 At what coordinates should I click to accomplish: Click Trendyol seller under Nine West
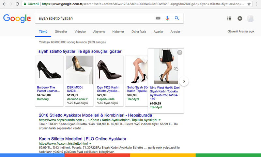[x=156, y=107]
